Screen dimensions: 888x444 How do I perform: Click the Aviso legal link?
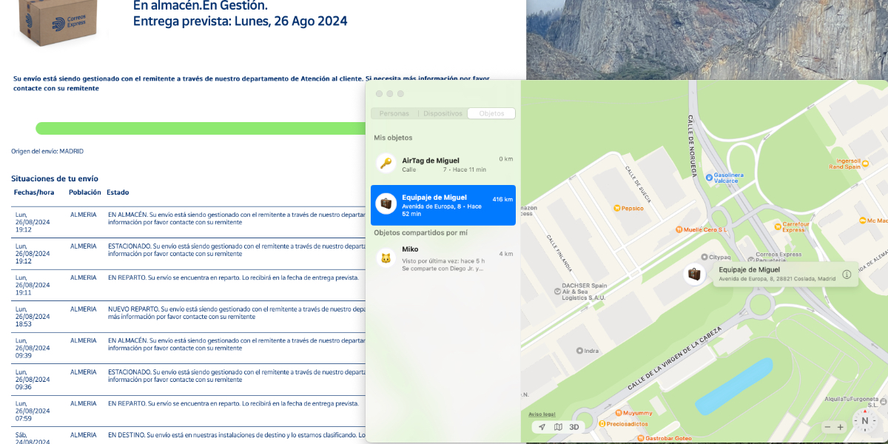[542, 414]
